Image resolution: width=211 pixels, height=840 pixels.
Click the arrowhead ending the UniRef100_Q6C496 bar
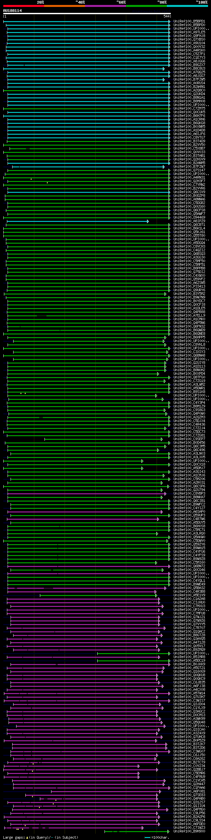click(158, 450)
